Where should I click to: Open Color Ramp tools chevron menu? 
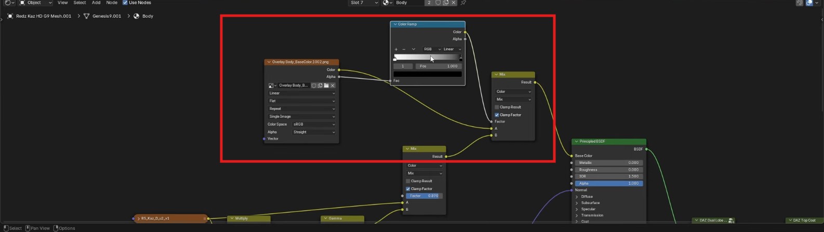pyautogui.click(x=414, y=49)
